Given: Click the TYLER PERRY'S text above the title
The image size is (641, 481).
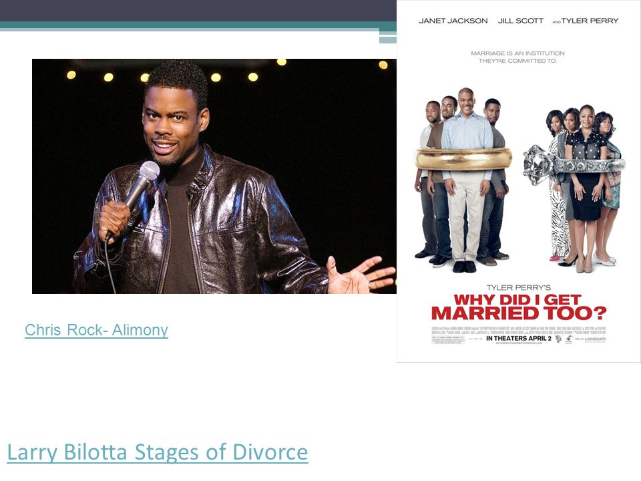Looking at the screenshot, I should [x=518, y=287].
